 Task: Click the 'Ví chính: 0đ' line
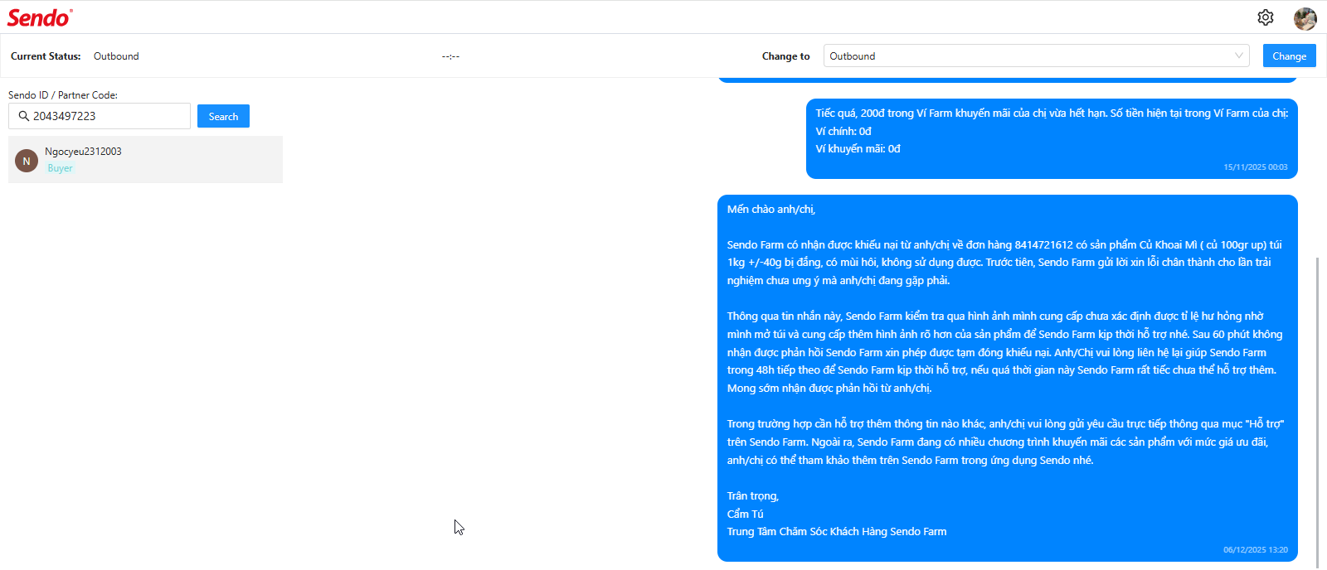pos(843,131)
